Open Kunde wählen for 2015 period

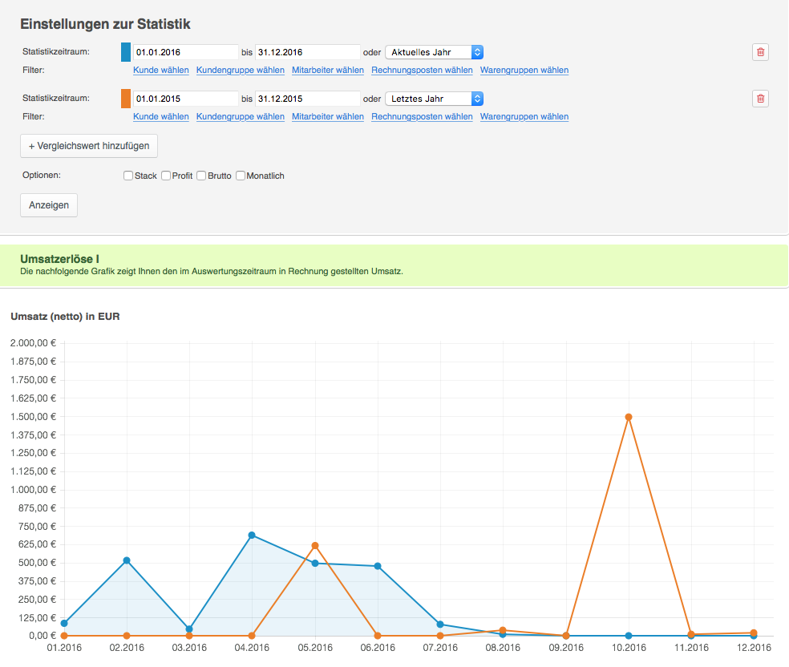coord(161,116)
